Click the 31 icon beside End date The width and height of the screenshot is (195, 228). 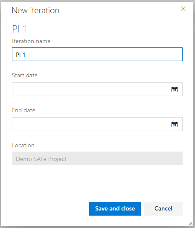click(175, 125)
